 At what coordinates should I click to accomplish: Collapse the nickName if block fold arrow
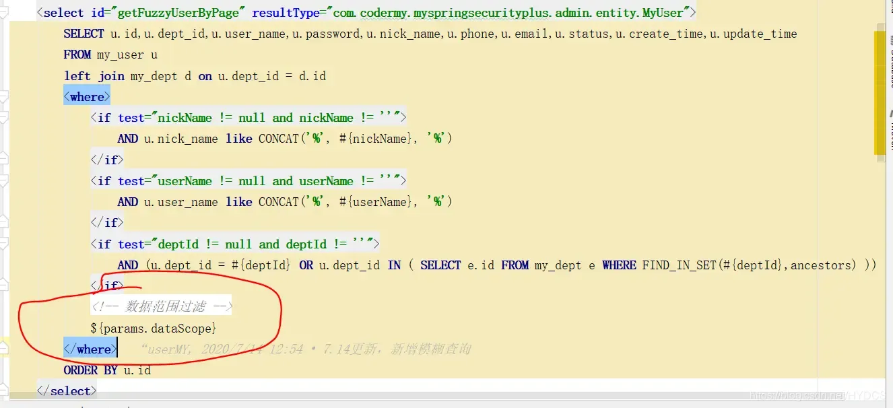click(5, 117)
